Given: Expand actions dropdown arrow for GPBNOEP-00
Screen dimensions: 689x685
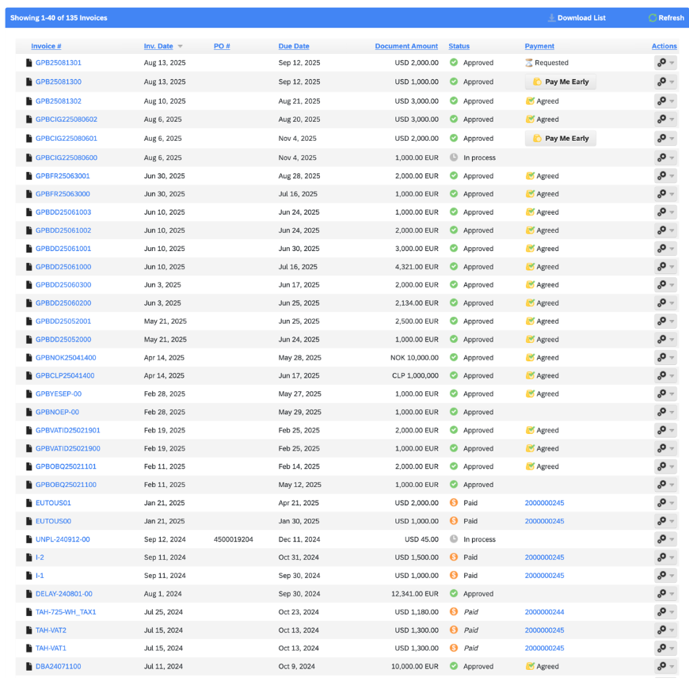Looking at the screenshot, I should 672,413.
